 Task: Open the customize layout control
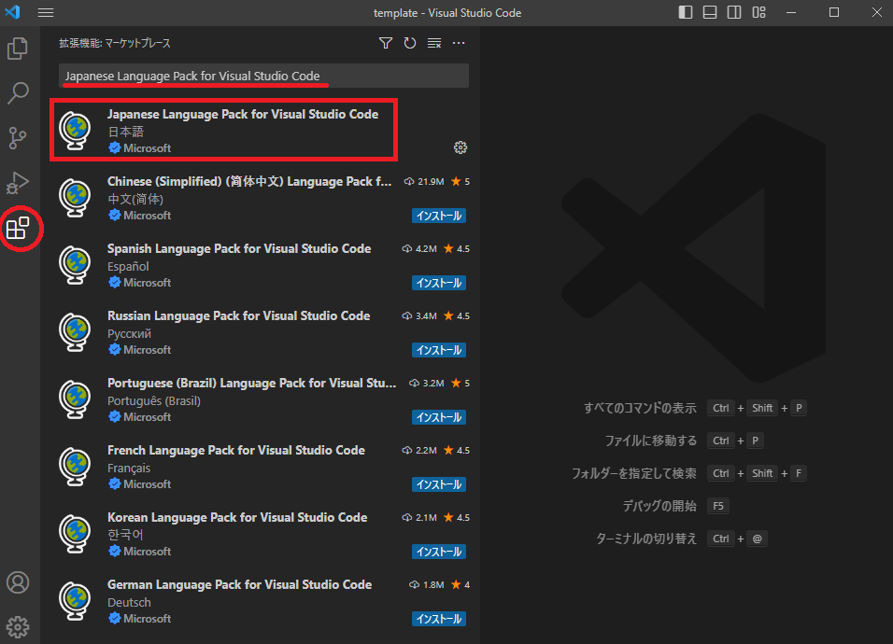[x=758, y=12]
